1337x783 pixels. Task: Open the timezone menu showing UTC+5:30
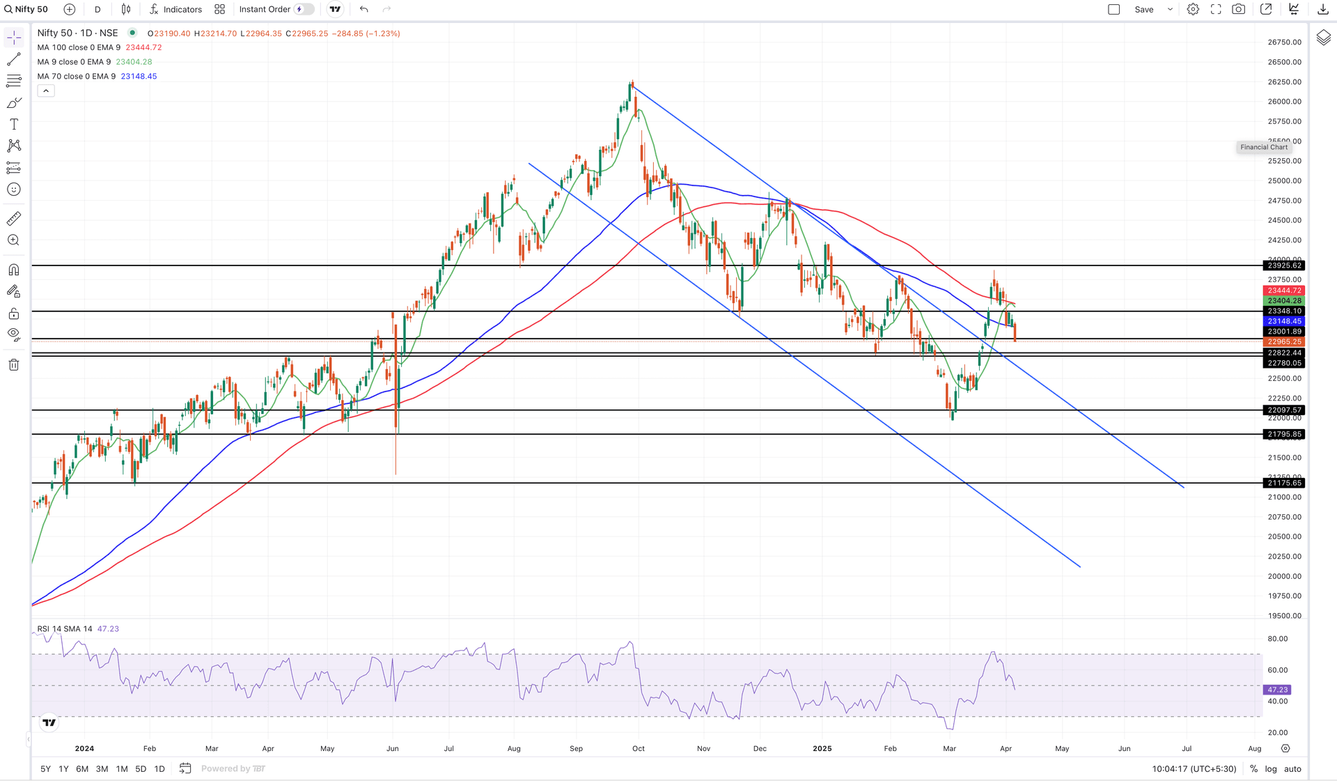pos(1194,769)
